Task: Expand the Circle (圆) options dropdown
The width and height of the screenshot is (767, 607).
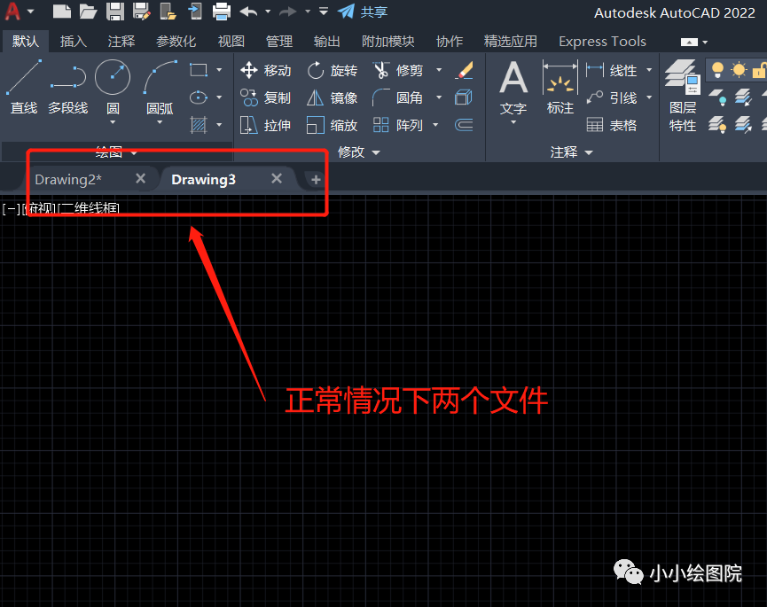Action: (x=113, y=122)
